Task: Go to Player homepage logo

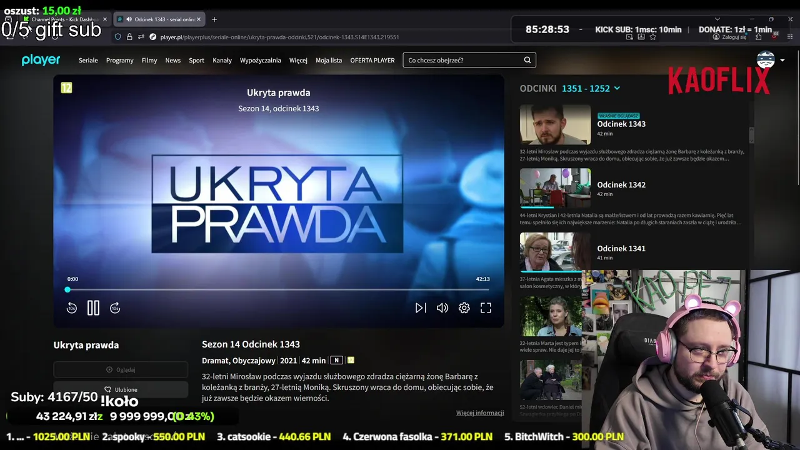Action: (41, 60)
